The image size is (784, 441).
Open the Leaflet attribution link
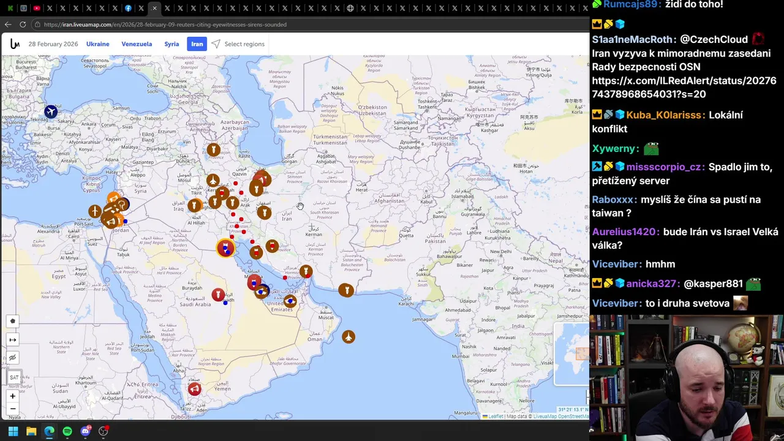click(x=496, y=417)
